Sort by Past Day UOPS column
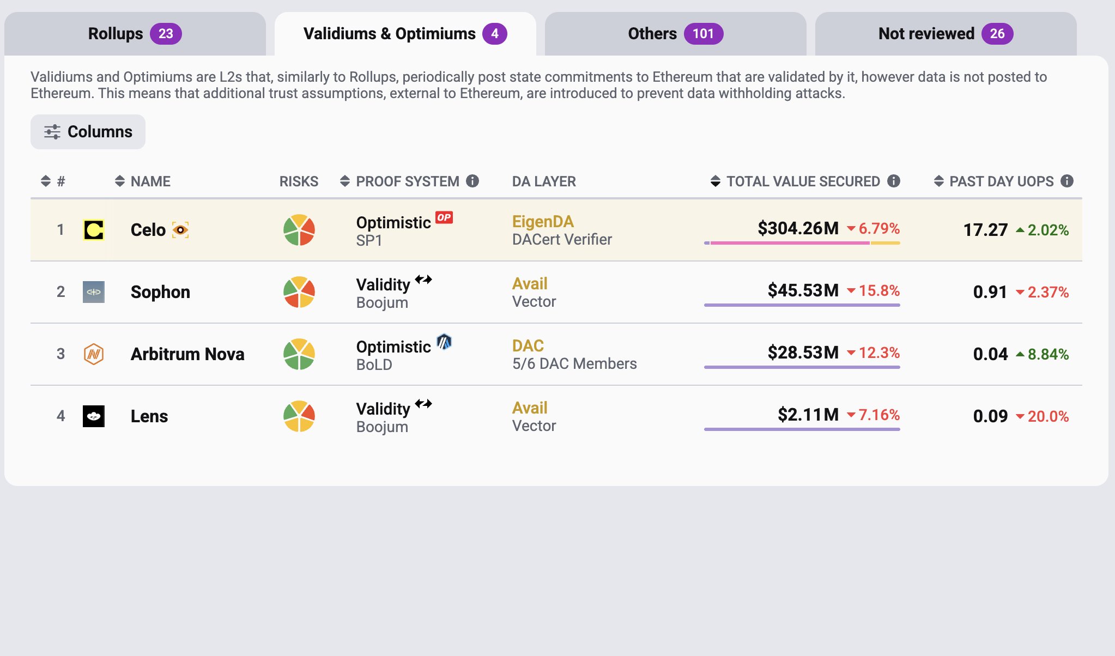The image size is (1115, 656). [994, 181]
